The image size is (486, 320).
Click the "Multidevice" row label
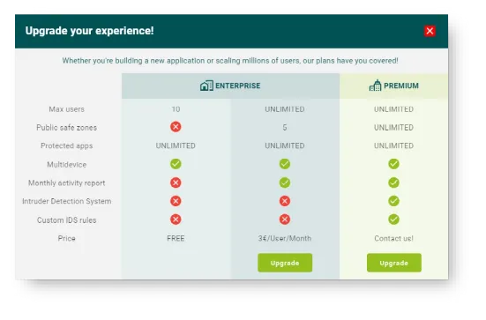coord(67,165)
